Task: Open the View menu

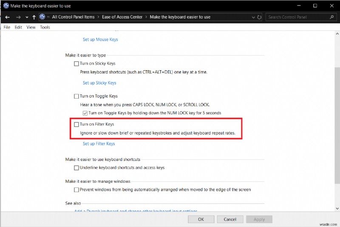Action: [x=31, y=27]
